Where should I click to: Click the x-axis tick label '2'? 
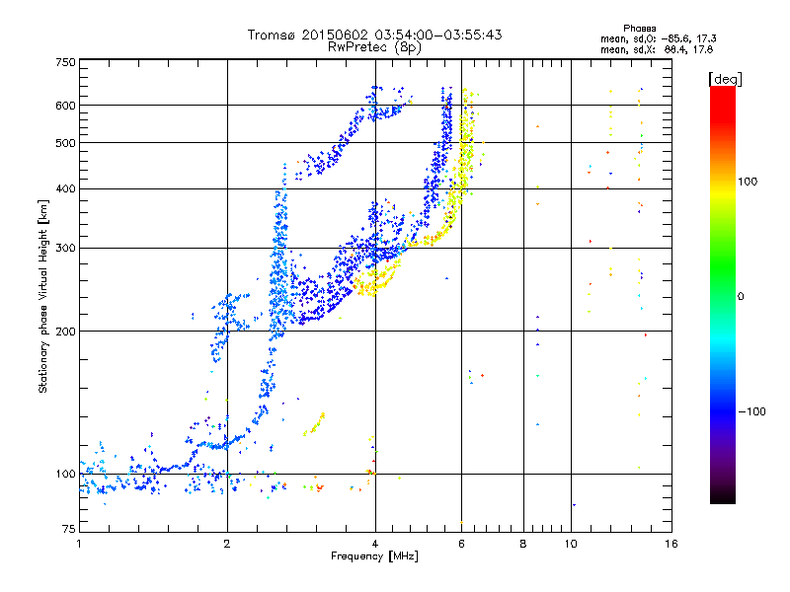click(227, 544)
